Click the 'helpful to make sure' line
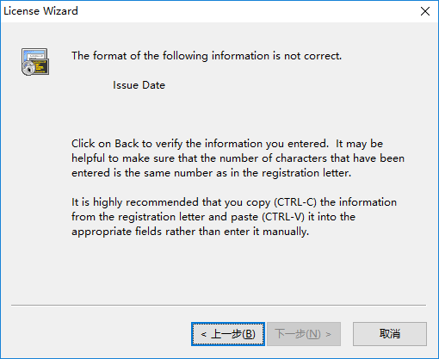 click(238, 158)
